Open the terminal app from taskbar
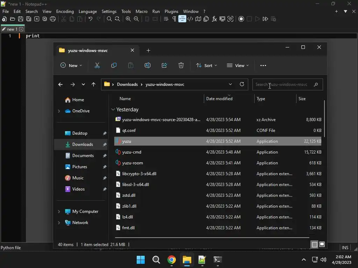This screenshot has width=358, height=268. [x=217, y=260]
